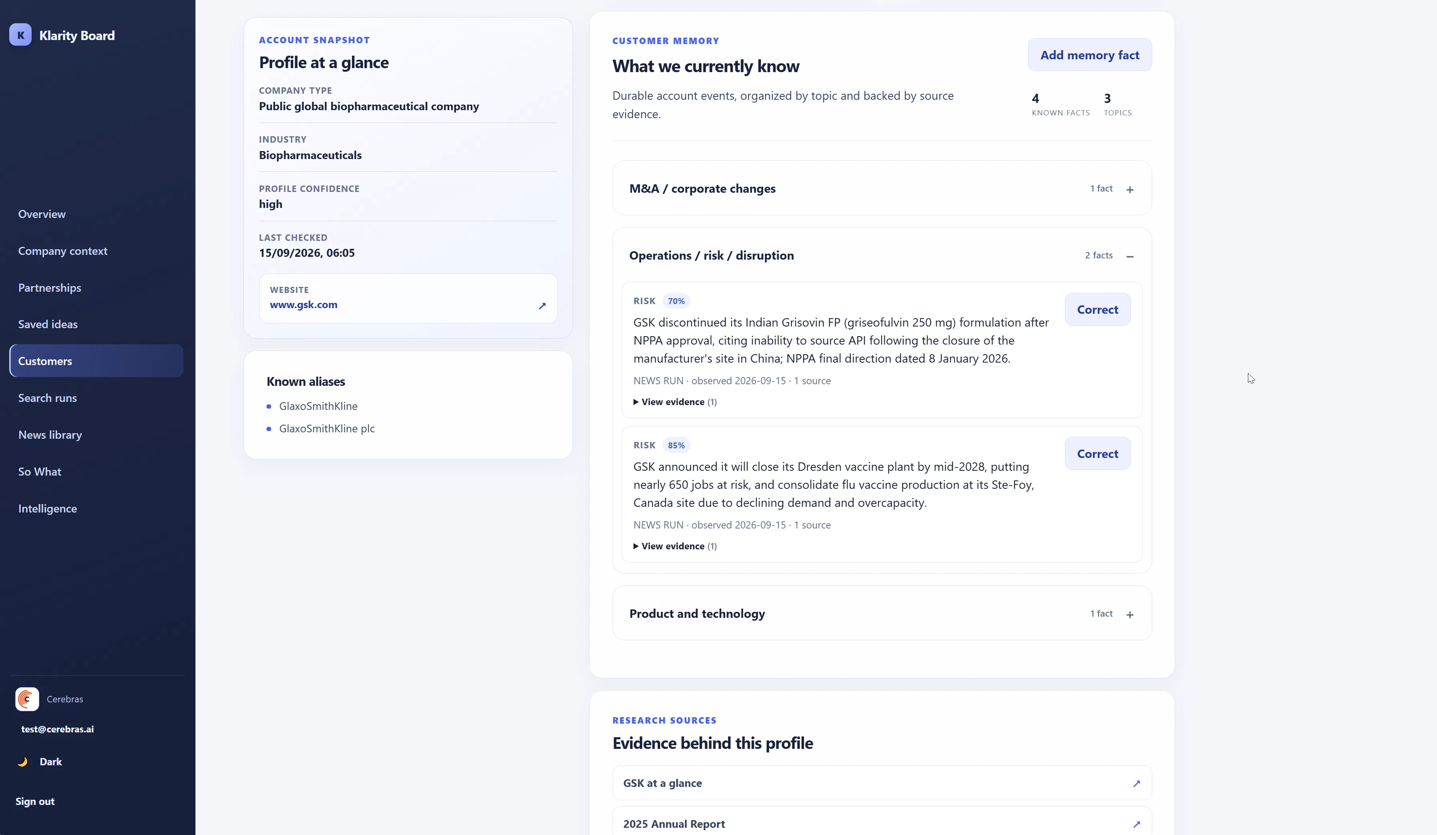Select Customers in the sidebar
The width and height of the screenshot is (1437, 835).
coord(97,361)
